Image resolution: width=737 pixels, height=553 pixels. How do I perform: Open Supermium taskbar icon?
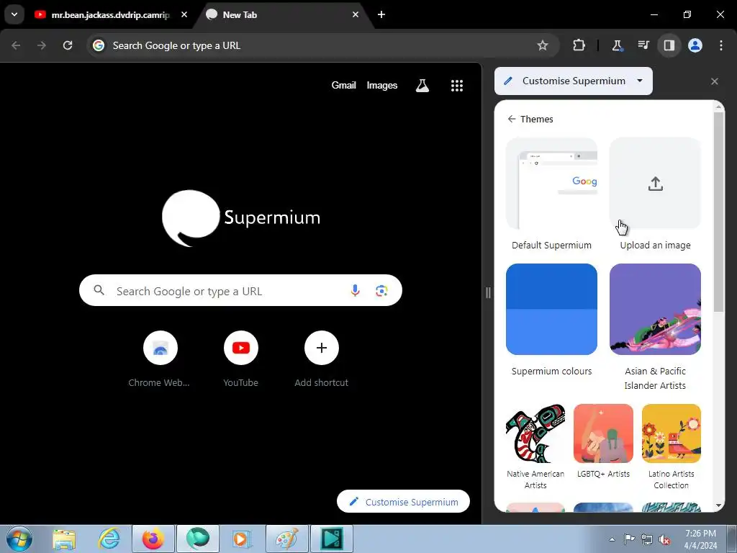click(197, 539)
